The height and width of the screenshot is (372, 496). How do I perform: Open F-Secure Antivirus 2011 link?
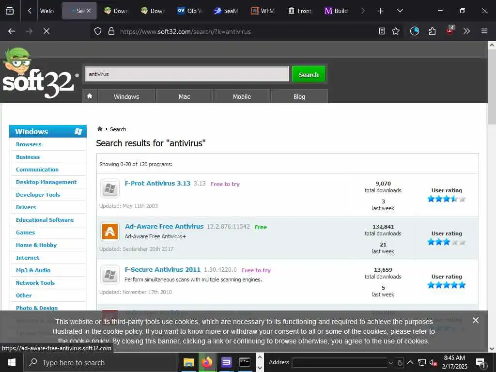point(163,269)
